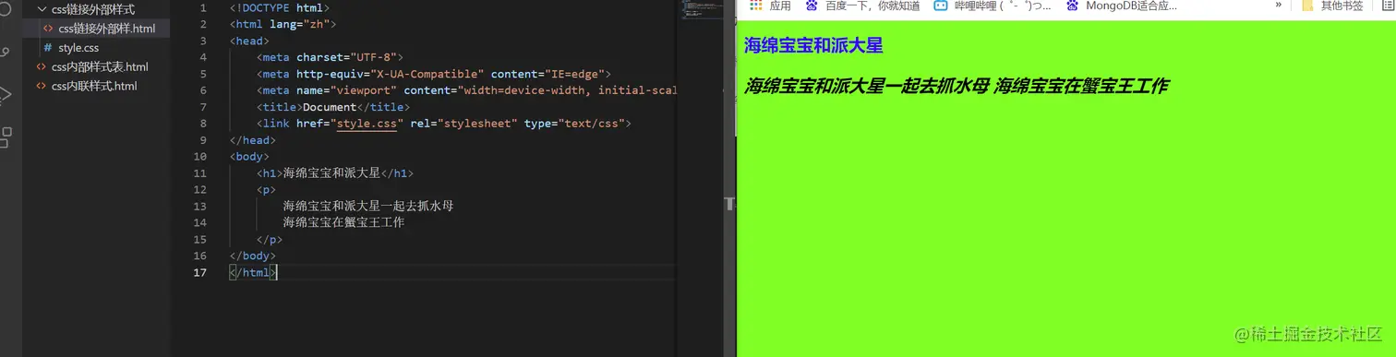Place cursor on the <!DOCTYPE html> line
Image resolution: width=1396 pixels, height=357 pixels.
(280, 7)
